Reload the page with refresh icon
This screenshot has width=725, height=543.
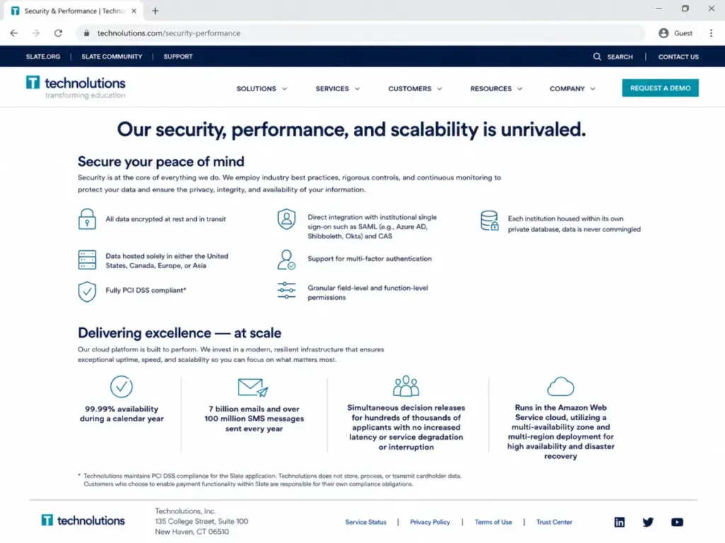click(x=58, y=33)
